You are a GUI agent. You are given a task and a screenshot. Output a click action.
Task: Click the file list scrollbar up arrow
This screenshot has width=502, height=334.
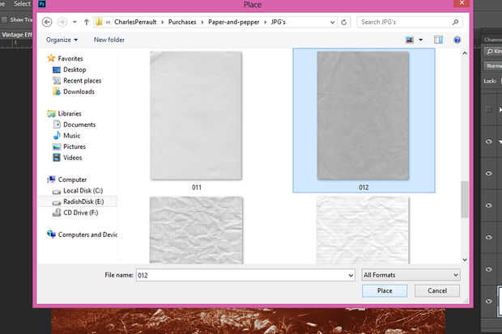click(x=465, y=53)
